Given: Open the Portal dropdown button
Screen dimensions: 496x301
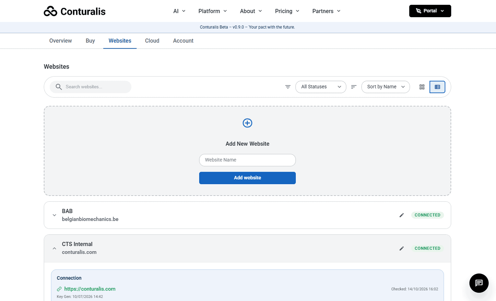Looking at the screenshot, I should 430,11.
